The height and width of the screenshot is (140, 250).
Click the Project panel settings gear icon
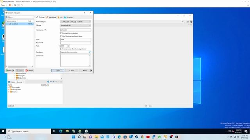(48, 82)
